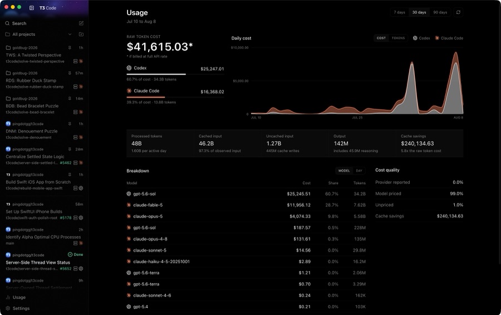The height and width of the screenshot is (315, 501).
Task: Select the claude-haiku-4-5-20251001 model row
Action: pyautogui.click(x=246, y=261)
